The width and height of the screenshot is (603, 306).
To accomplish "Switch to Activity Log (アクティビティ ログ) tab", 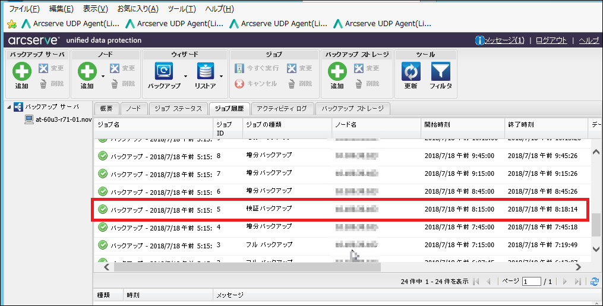I will click(282, 109).
